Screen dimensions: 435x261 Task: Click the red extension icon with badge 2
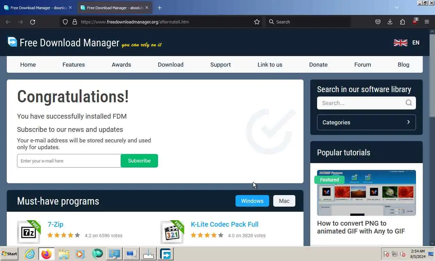coord(415,21)
